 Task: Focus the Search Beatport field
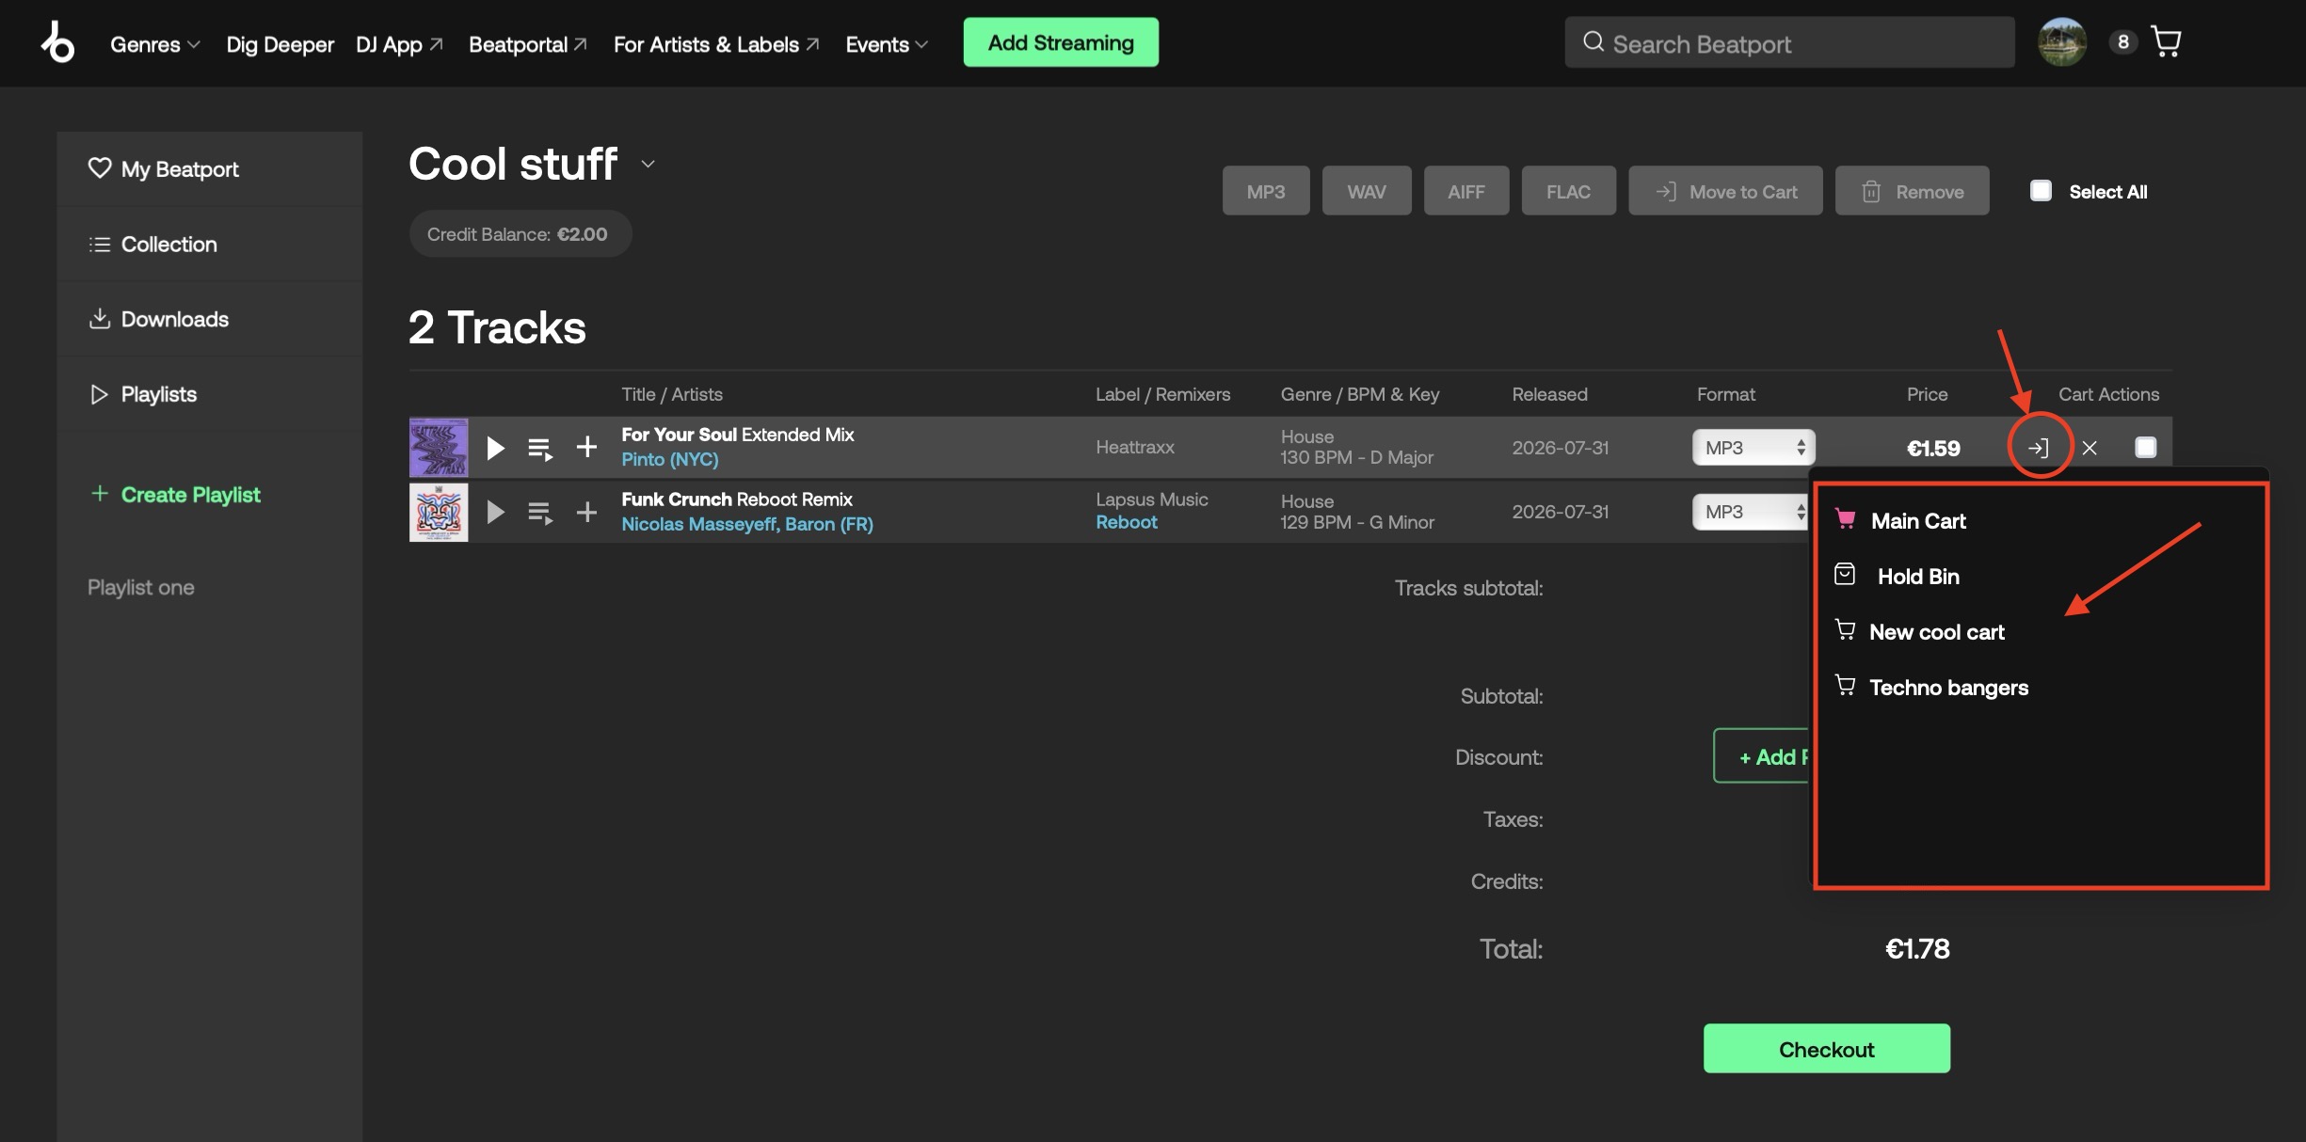coord(1789,42)
